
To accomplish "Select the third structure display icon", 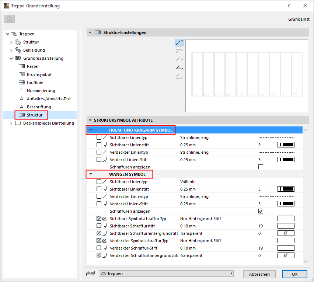I will click(x=179, y=59).
